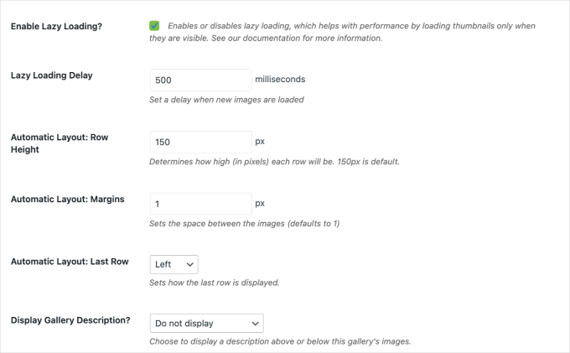Click the milliseconds unit text
570x353 pixels.
point(280,80)
